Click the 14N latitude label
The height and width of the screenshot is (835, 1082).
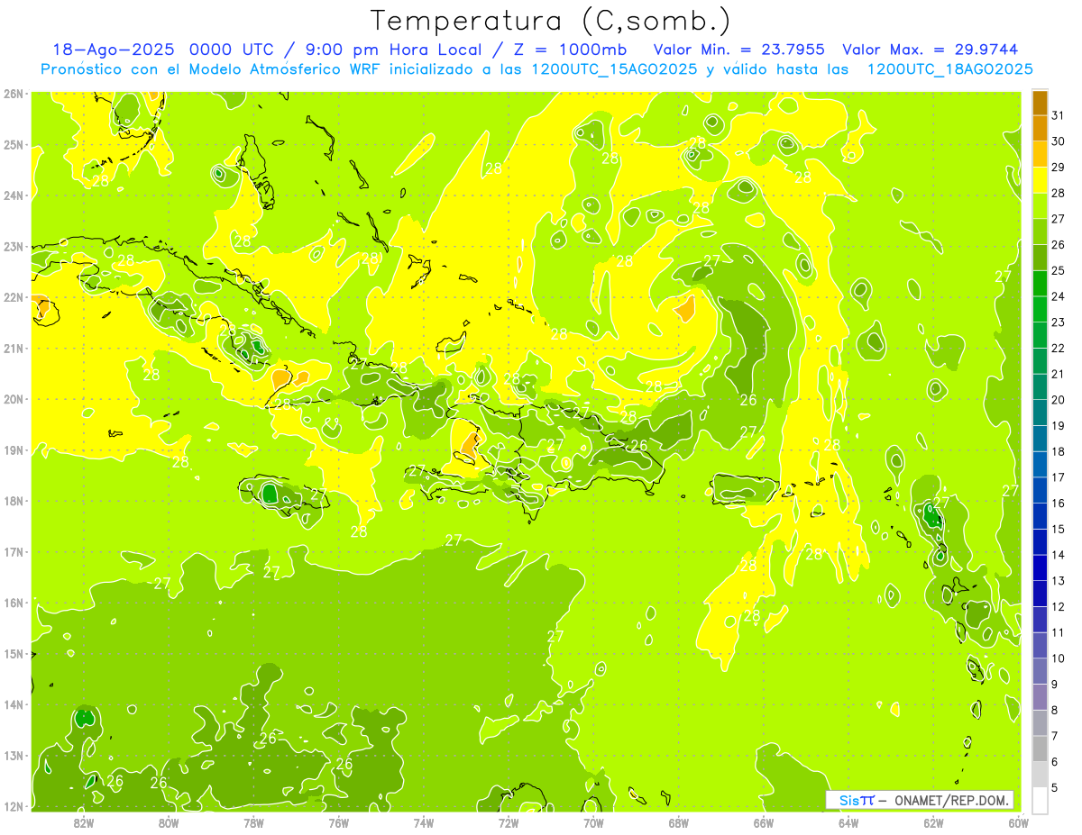[x=13, y=704]
